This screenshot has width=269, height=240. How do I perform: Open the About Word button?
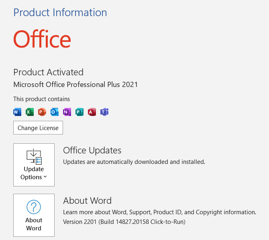(34, 215)
